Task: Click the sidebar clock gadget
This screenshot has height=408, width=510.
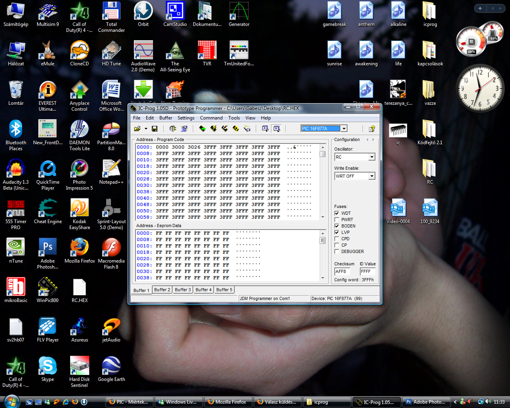Action: [480, 88]
